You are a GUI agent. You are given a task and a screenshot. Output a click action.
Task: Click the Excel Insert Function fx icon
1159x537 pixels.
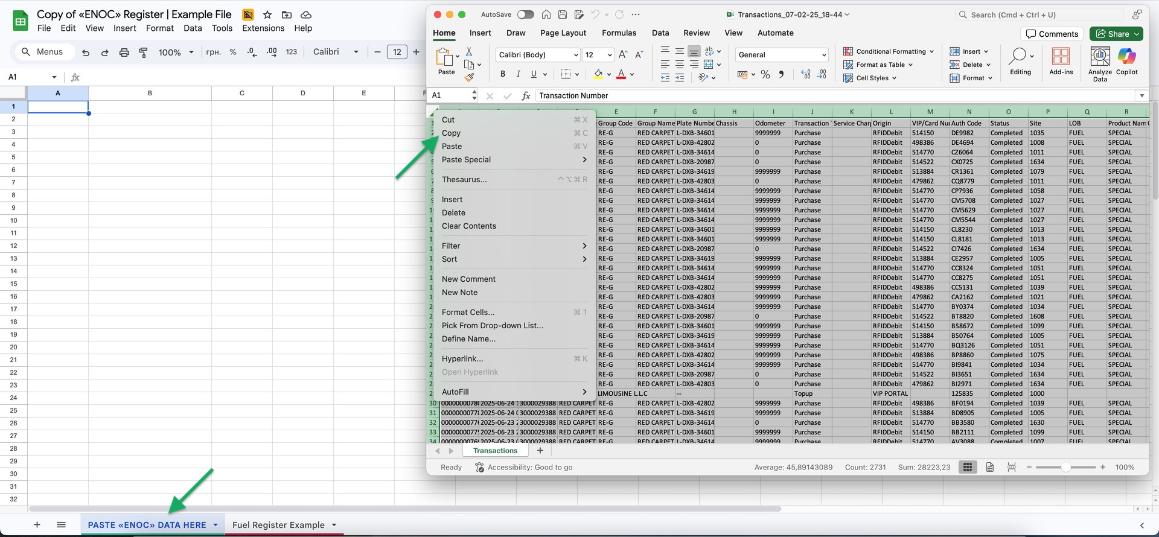click(526, 95)
